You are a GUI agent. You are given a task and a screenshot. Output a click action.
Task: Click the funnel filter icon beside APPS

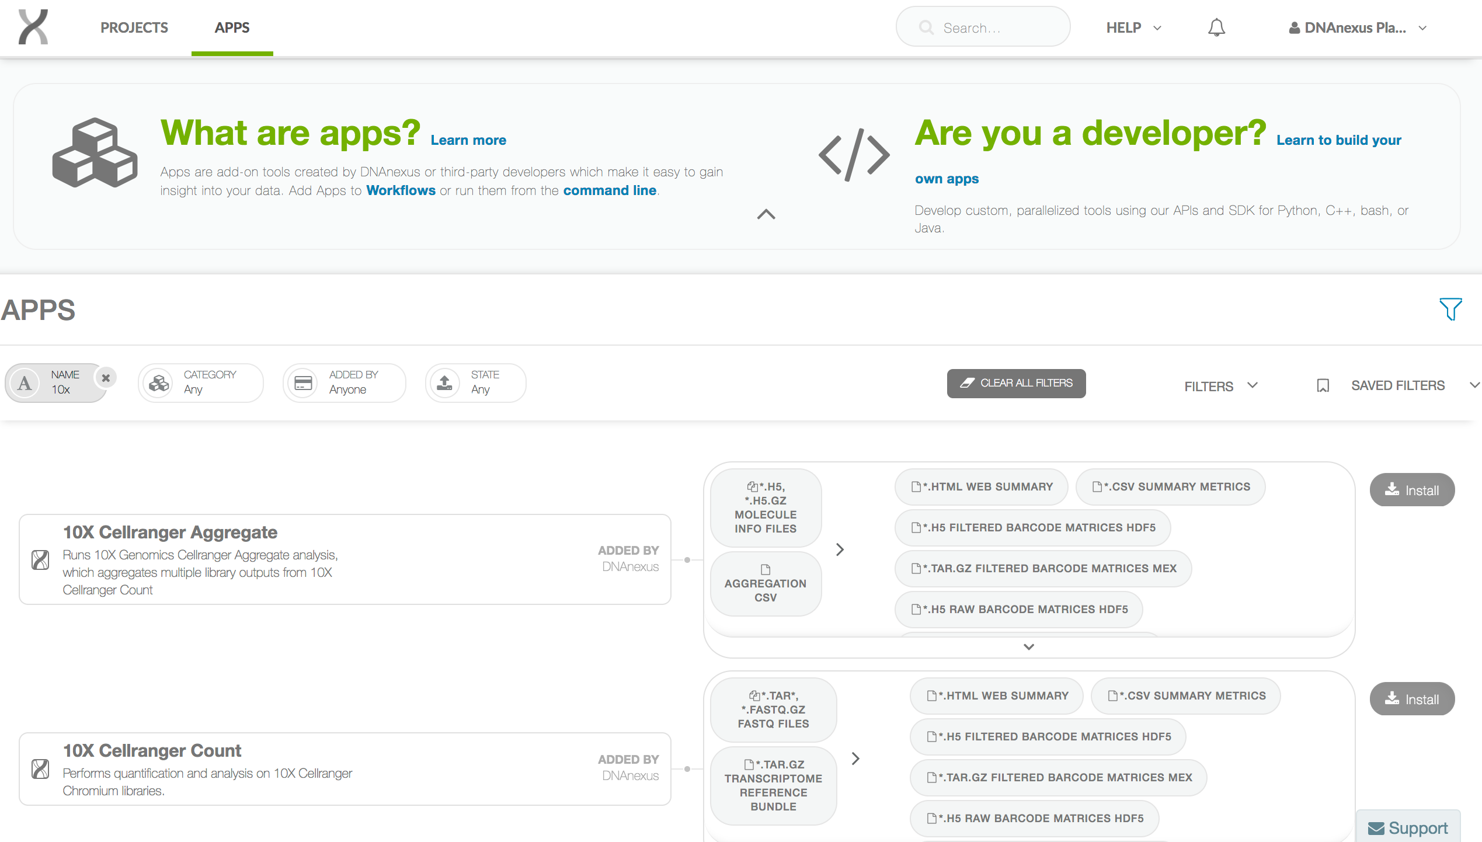pyautogui.click(x=1450, y=309)
